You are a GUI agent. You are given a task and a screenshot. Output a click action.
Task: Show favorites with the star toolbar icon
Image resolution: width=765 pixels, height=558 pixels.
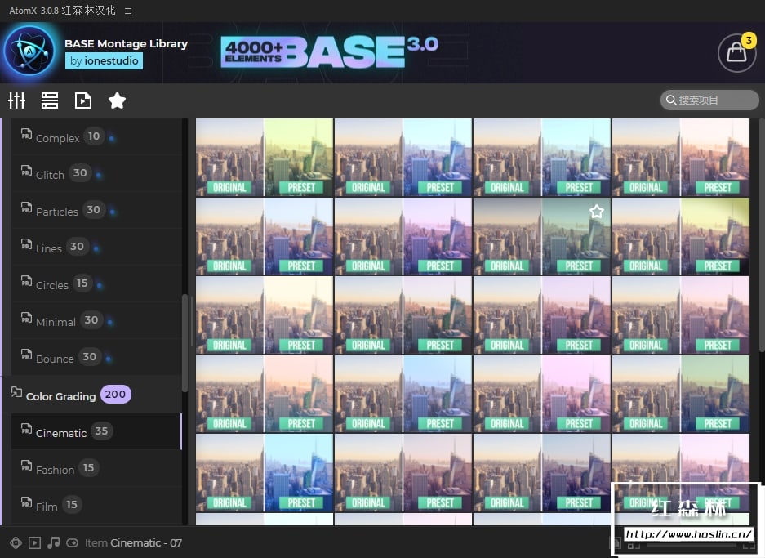[117, 100]
